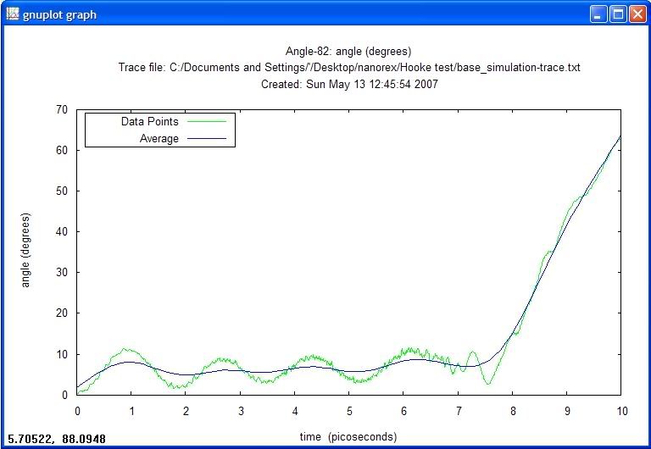Click y-axis tick label 20

[61, 313]
